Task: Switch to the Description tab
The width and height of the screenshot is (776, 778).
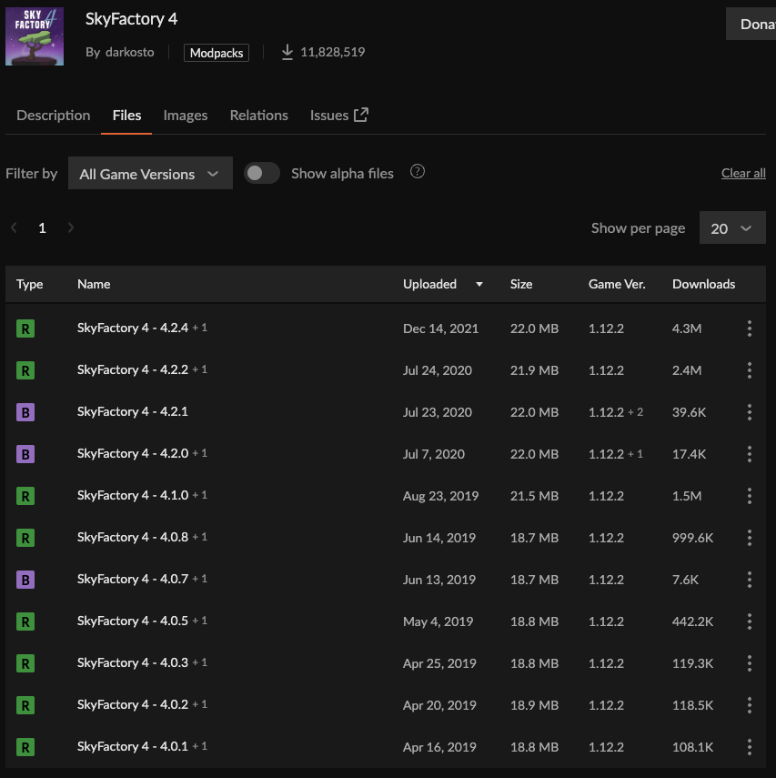Action: (x=54, y=116)
